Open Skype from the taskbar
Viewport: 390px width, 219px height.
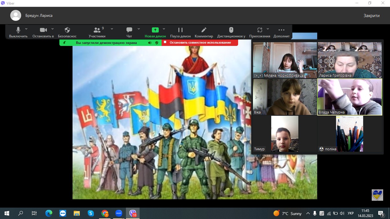(91, 213)
